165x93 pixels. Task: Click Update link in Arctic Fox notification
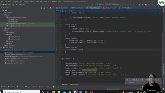[x=131, y=82]
